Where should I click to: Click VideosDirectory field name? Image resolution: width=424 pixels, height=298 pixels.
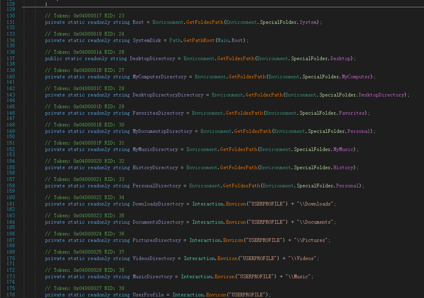click(153, 258)
